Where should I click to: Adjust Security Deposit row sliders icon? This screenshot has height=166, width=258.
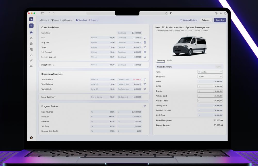click(145, 57)
